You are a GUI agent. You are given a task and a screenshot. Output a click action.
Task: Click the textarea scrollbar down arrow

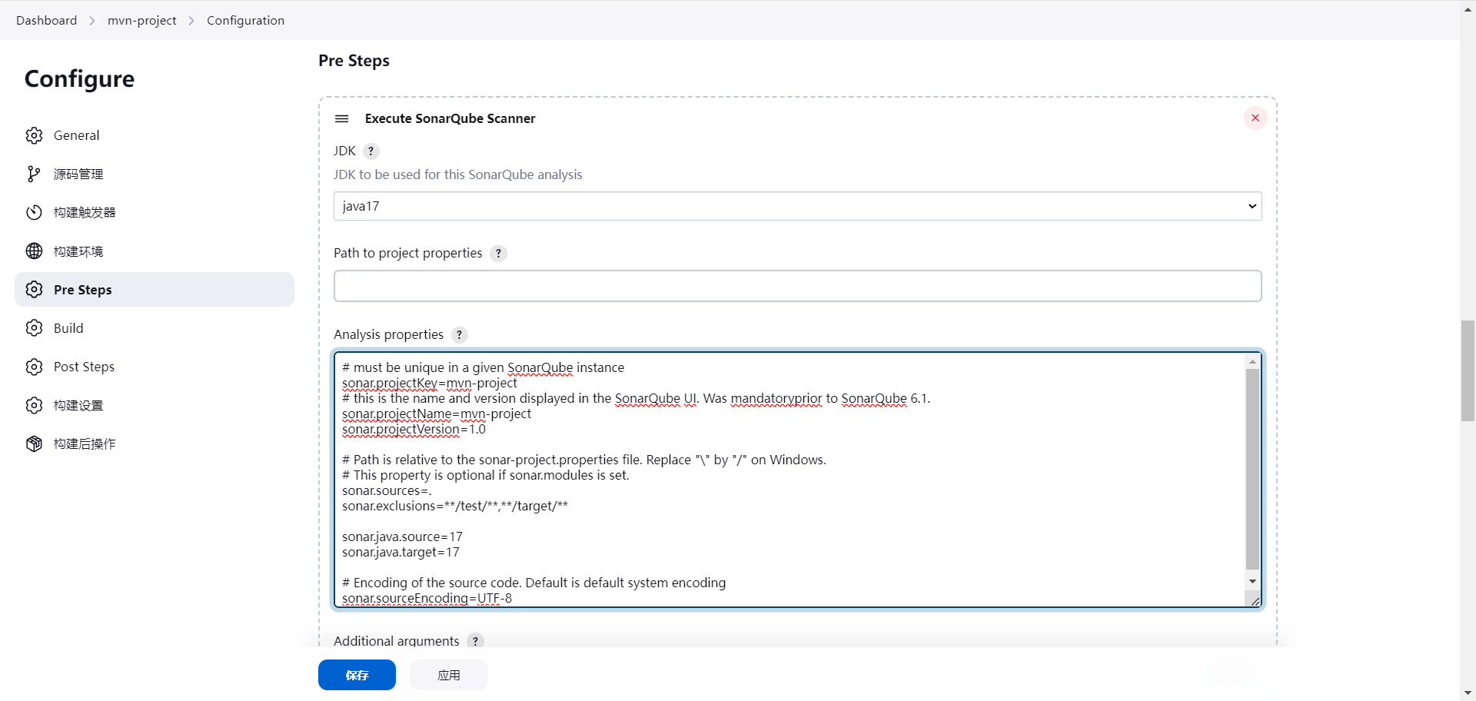[x=1252, y=582]
